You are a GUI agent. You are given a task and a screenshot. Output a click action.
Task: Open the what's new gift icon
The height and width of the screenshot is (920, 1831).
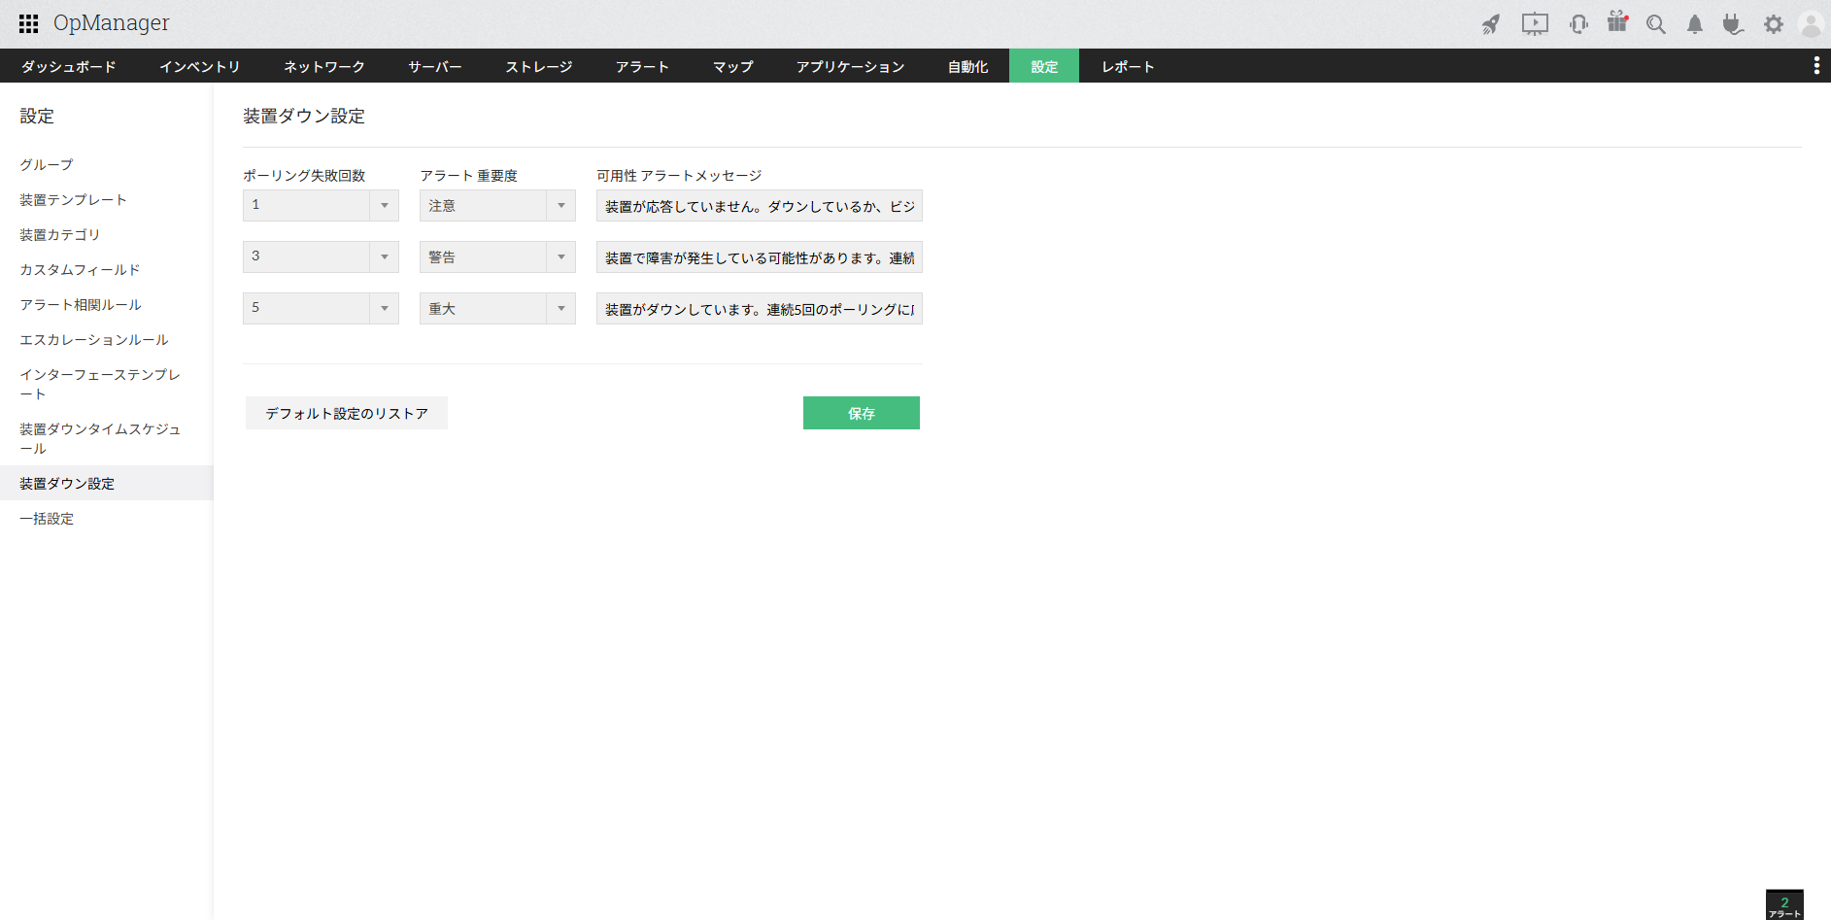tap(1617, 23)
